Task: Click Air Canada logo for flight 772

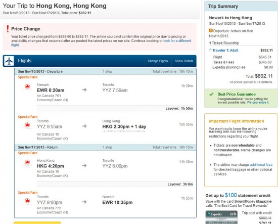Action: 27,201
